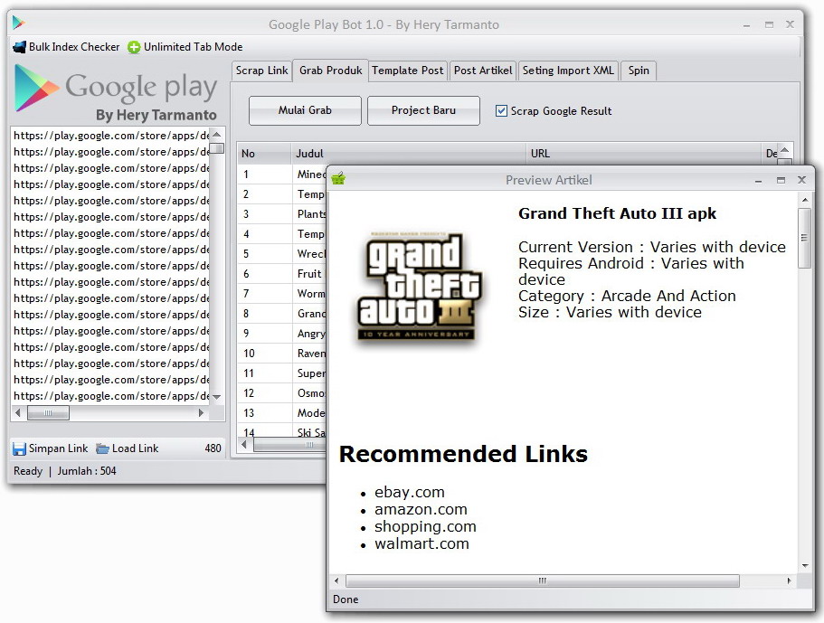This screenshot has width=824, height=623.
Task: Click shopping.com in Recommended Links
Action: pos(425,526)
